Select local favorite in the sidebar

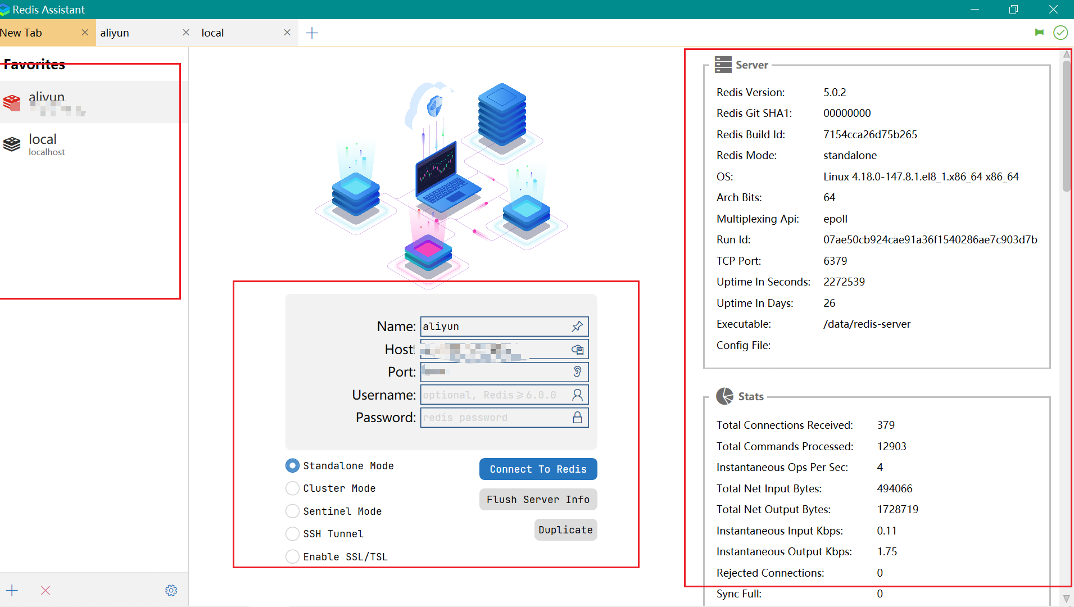coord(90,144)
